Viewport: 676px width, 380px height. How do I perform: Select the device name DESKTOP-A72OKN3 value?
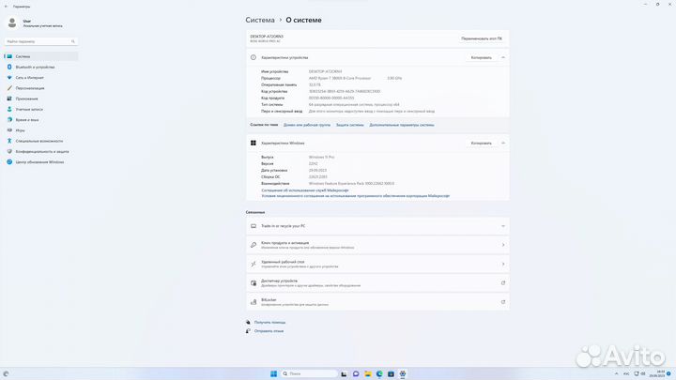pyautogui.click(x=325, y=71)
